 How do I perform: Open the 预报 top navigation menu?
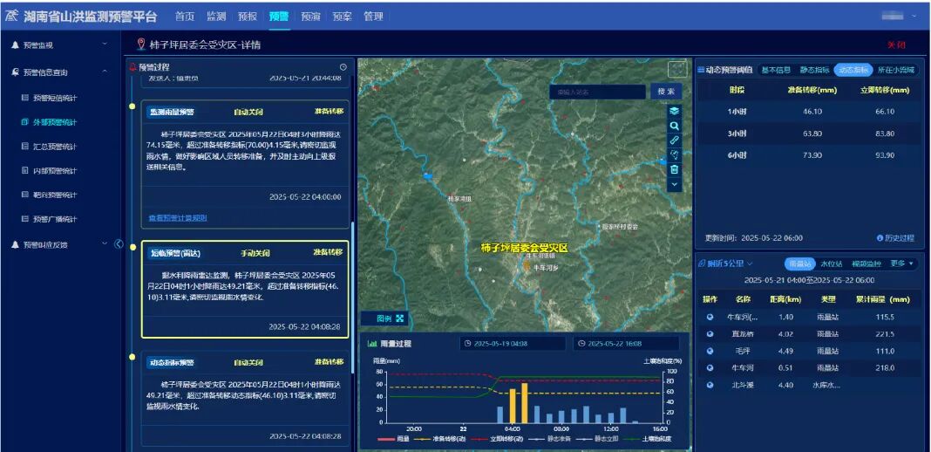[x=248, y=16]
